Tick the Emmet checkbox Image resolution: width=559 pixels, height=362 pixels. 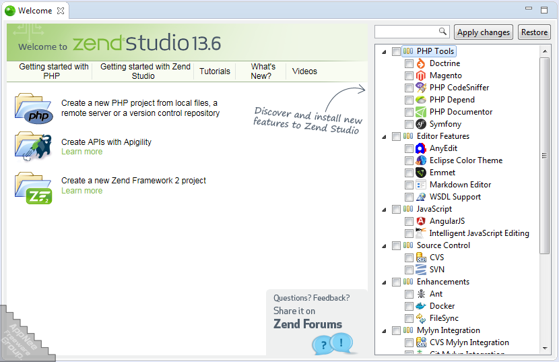pos(409,173)
